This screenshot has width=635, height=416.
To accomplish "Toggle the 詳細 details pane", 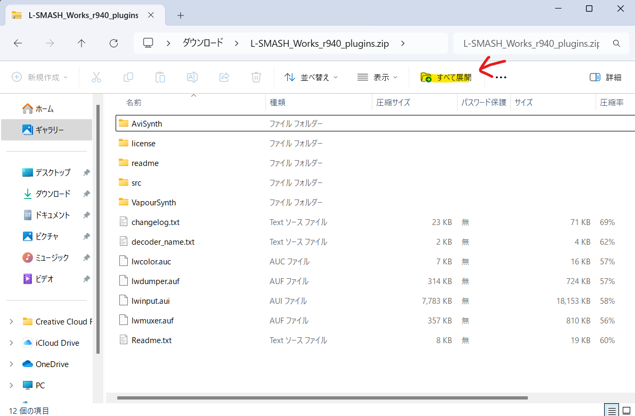I will point(606,77).
